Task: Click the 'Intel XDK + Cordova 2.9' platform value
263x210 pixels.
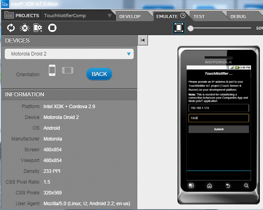Action: click(x=69, y=107)
